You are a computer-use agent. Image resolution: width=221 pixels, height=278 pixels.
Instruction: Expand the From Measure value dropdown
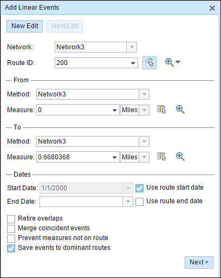pos(114,110)
